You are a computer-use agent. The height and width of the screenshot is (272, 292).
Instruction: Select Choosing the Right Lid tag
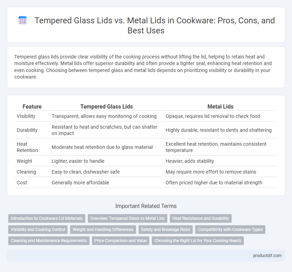point(198,241)
